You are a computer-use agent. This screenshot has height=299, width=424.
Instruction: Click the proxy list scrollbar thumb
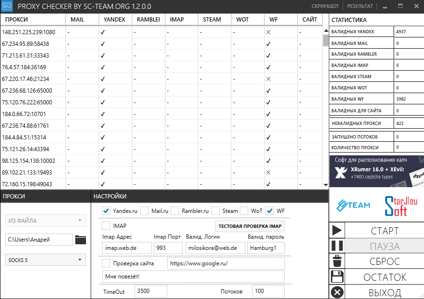point(325,41)
